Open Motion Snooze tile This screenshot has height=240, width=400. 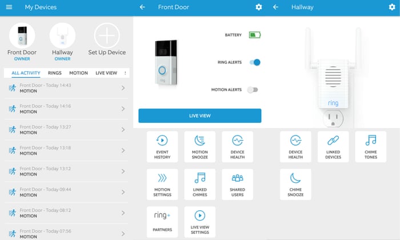click(200, 146)
